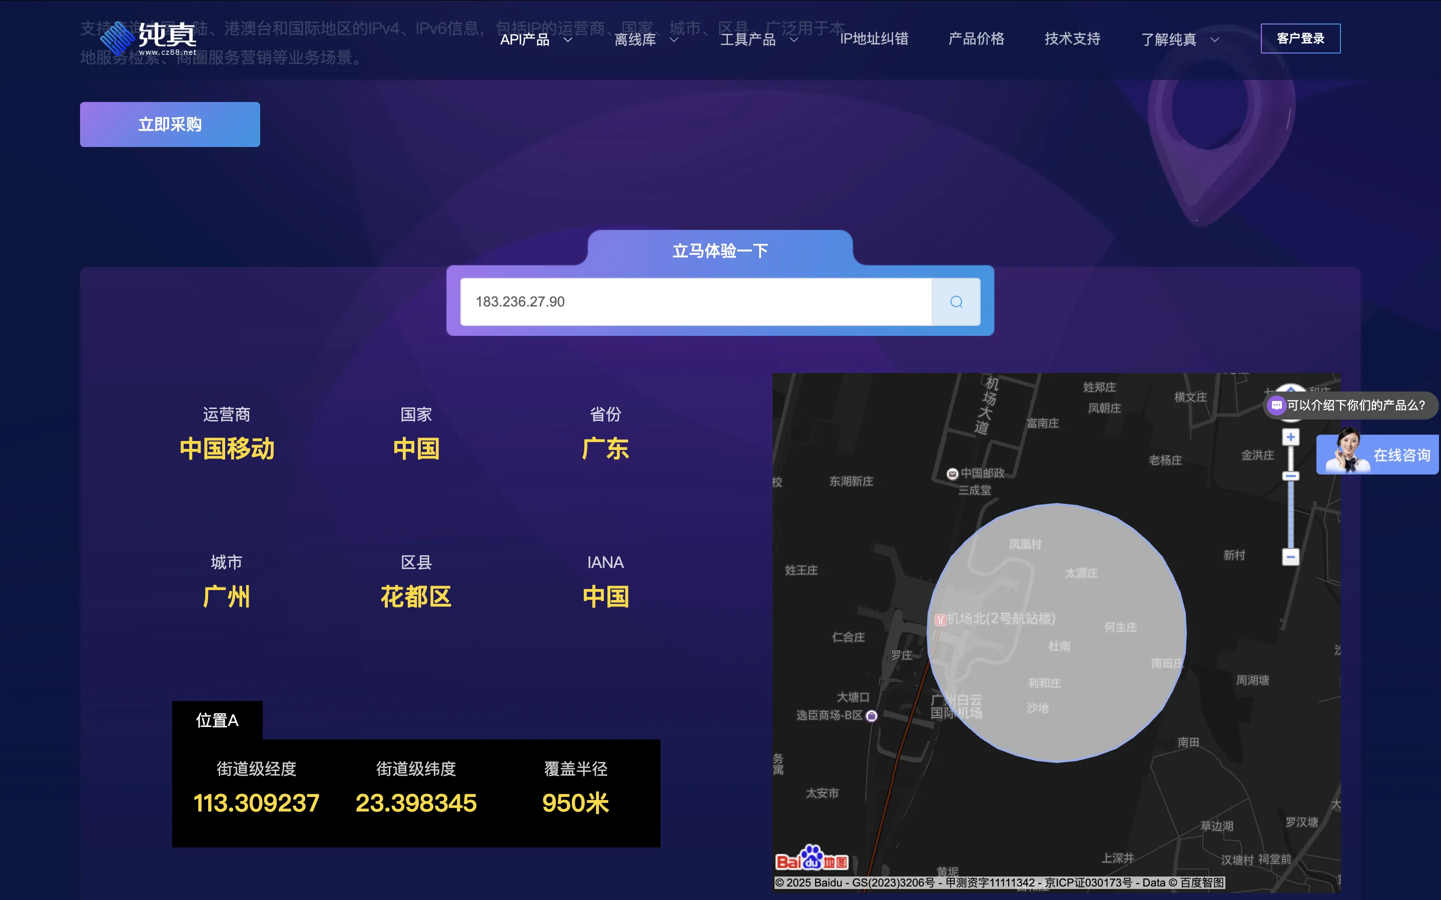Expand the 离线库 dropdown chevron
The height and width of the screenshot is (900, 1441).
(674, 40)
